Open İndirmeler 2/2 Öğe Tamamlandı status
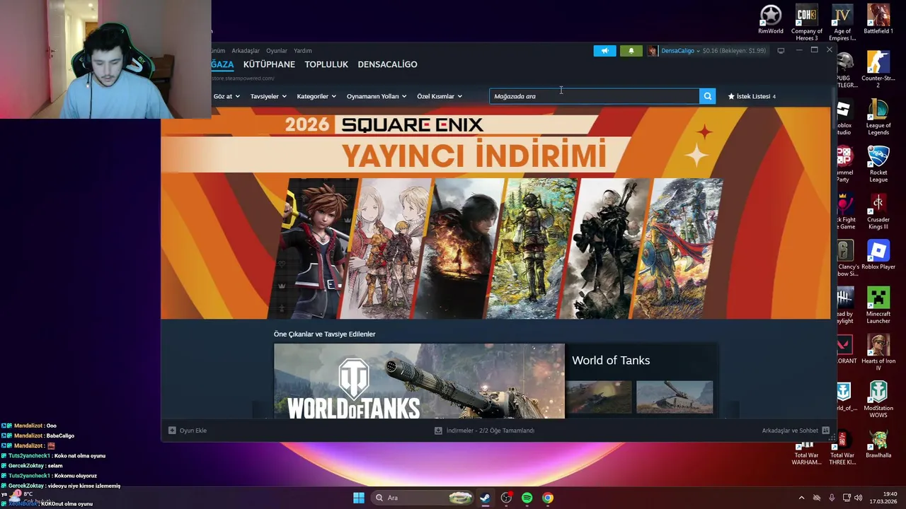Image resolution: width=906 pixels, height=509 pixels. click(x=485, y=430)
